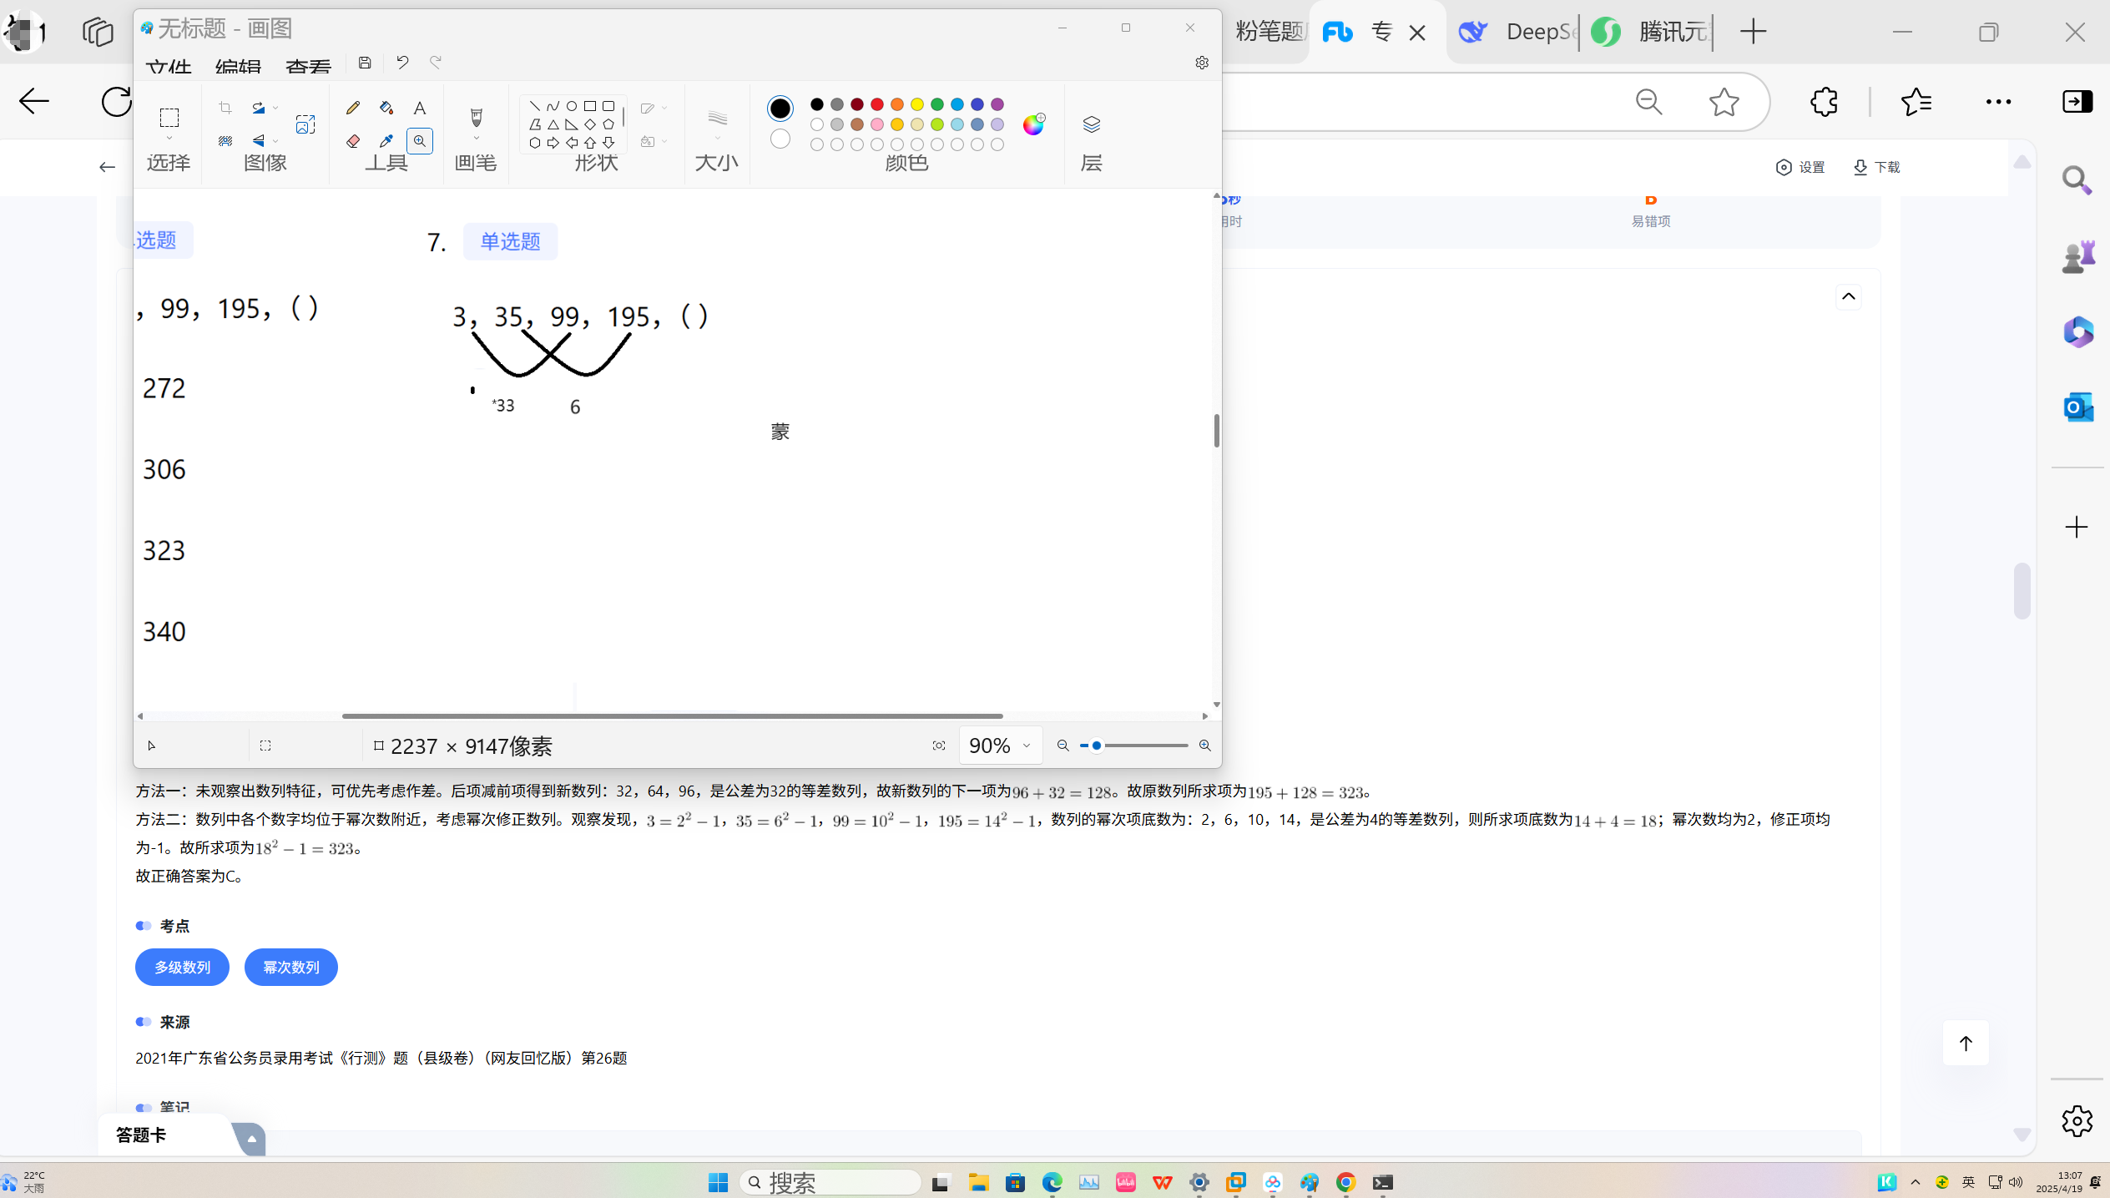Select the Text tool in Paint
This screenshot has height=1198, width=2110.
[x=420, y=108]
